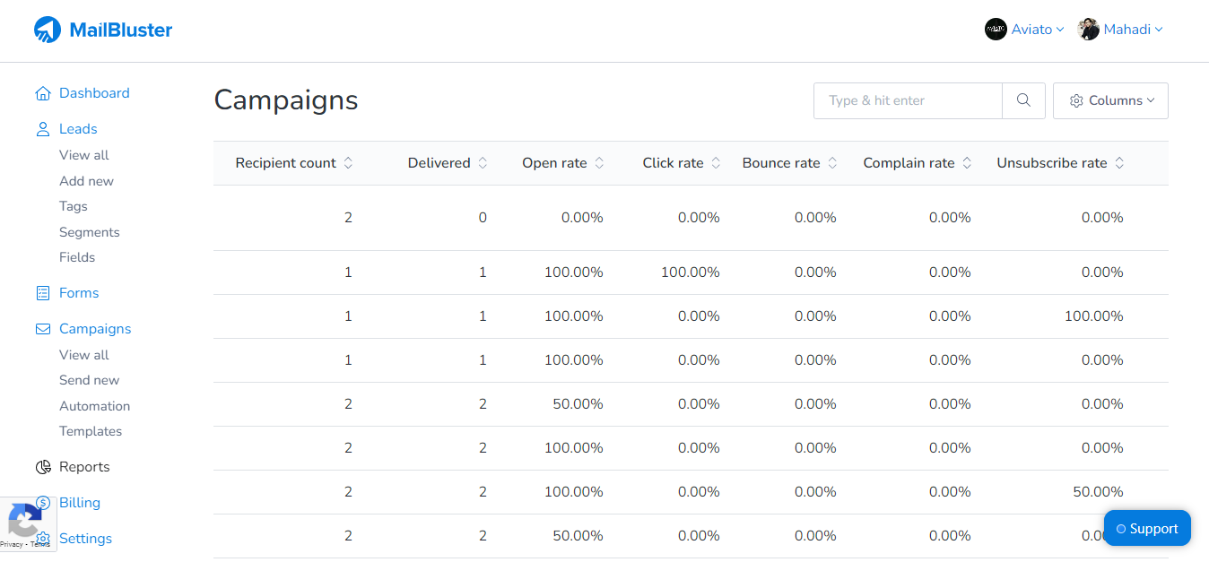Click the MailBluster logo icon
1209x562 pixels.
point(48,29)
